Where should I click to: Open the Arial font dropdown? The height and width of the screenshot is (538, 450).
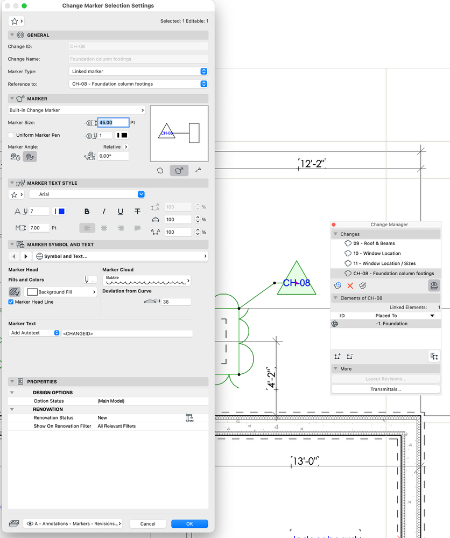tap(87, 194)
